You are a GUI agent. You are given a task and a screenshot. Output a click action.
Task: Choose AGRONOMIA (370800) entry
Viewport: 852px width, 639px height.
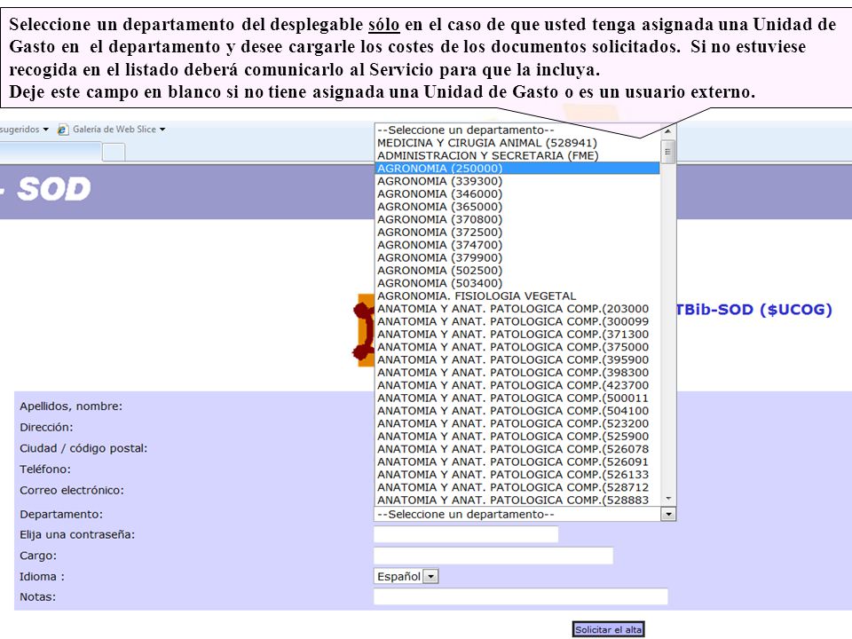pos(517,219)
